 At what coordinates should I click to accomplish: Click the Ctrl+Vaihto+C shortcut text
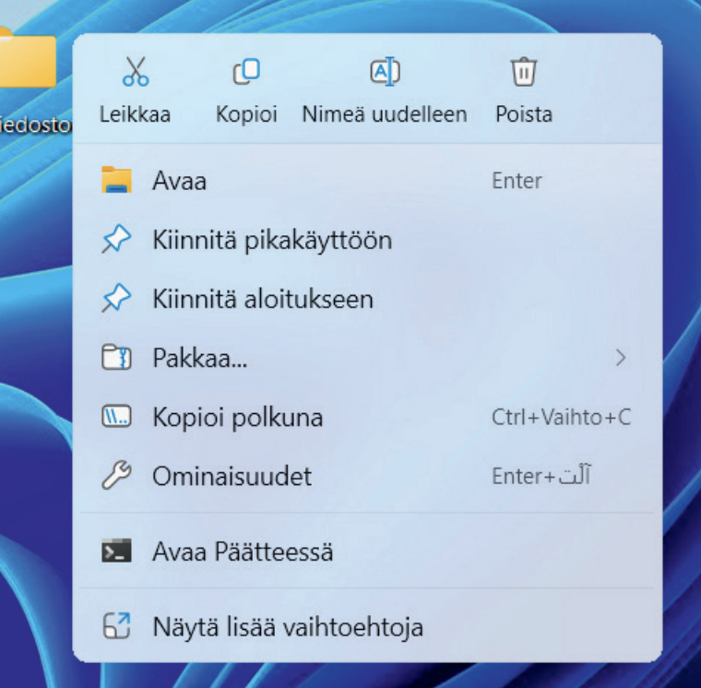[561, 417]
